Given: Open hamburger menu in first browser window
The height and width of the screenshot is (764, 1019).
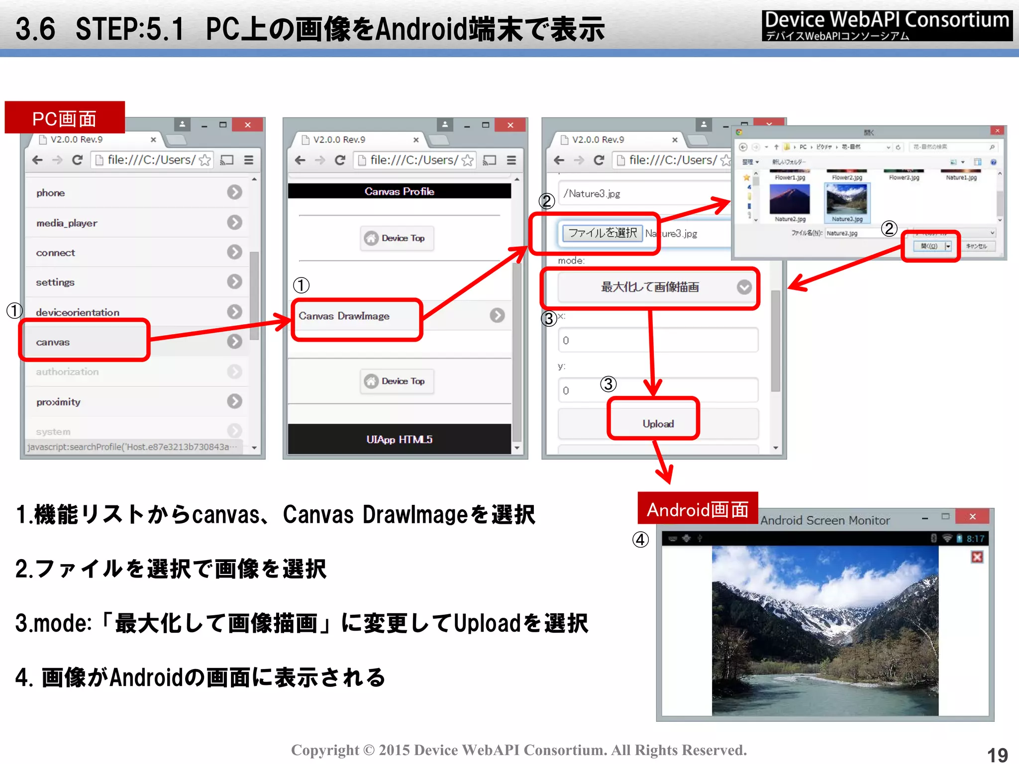Looking at the screenshot, I should pyautogui.click(x=249, y=160).
